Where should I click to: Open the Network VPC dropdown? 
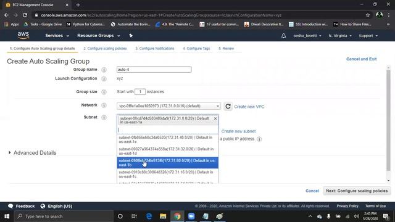tap(168, 106)
